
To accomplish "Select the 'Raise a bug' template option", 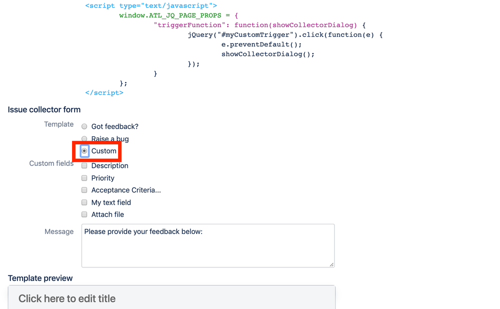I will [84, 139].
